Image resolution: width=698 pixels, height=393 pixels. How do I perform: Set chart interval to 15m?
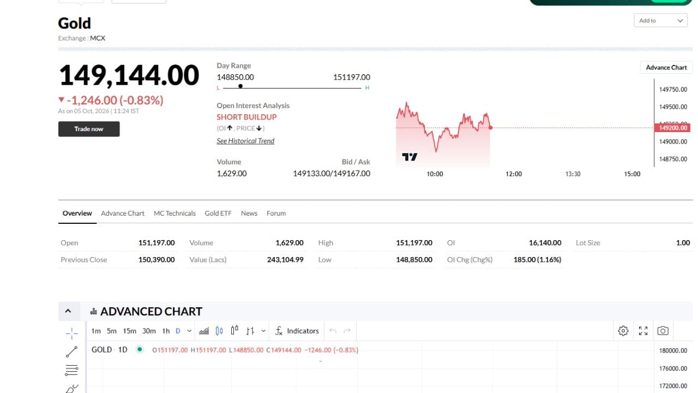(130, 331)
